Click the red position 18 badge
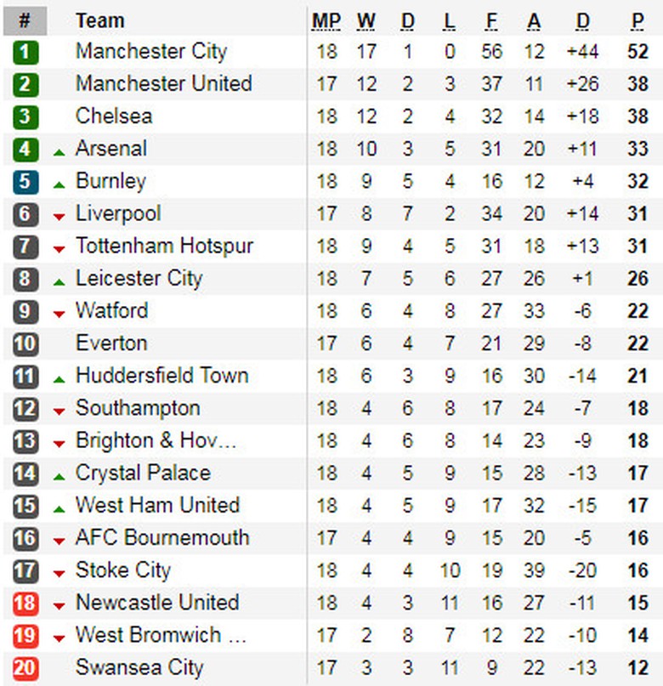This screenshot has height=686, width=663. pos(25,604)
